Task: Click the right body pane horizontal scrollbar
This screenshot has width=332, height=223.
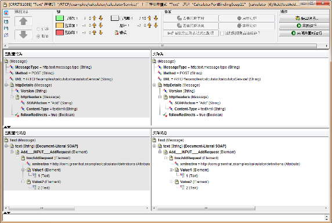Action: click(206, 208)
